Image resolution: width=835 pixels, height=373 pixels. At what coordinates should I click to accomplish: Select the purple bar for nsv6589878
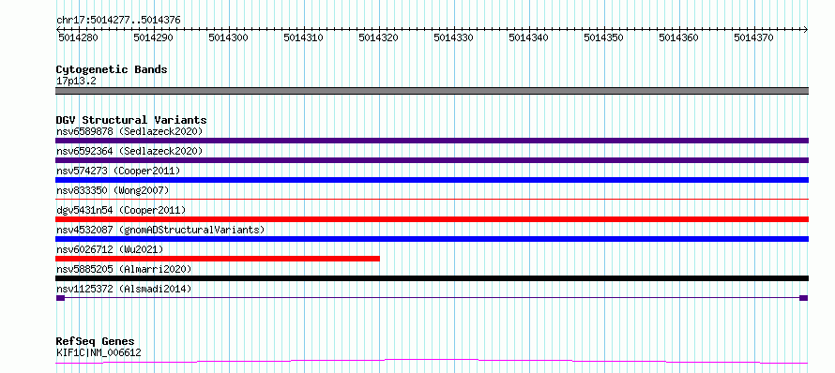pyautogui.click(x=432, y=141)
